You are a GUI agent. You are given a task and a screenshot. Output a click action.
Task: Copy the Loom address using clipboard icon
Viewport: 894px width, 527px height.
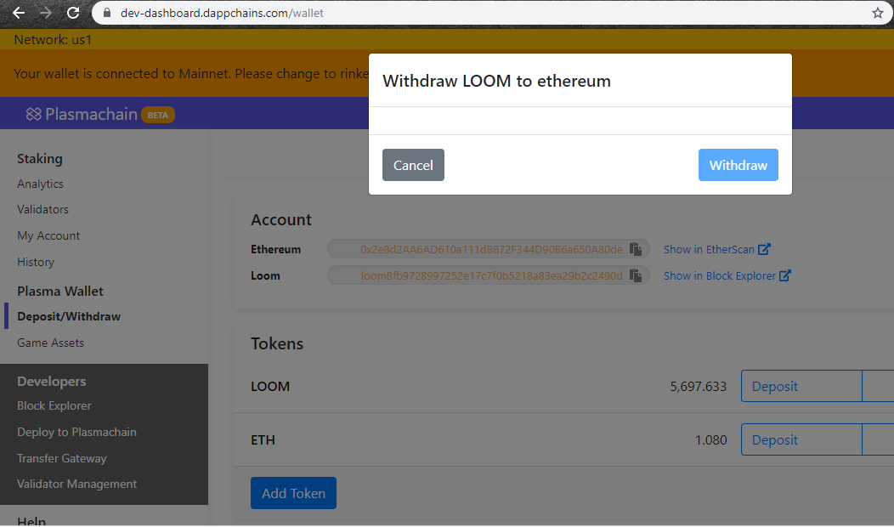pyautogui.click(x=636, y=275)
